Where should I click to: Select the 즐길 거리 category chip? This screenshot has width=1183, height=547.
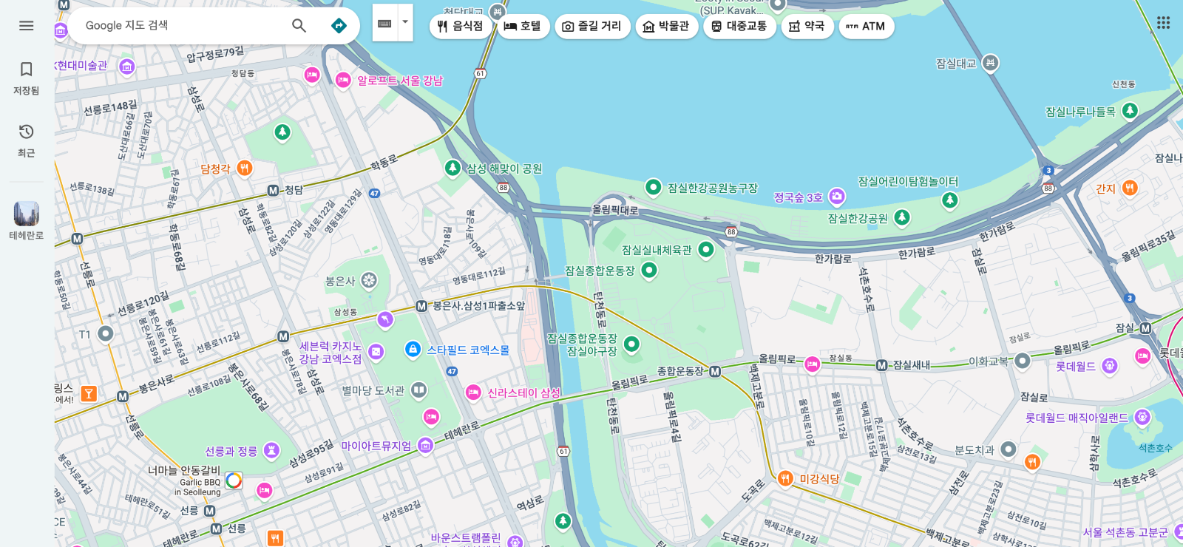click(592, 27)
